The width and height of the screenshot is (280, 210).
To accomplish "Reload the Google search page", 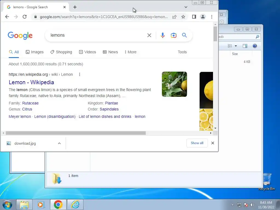I will [x=25, y=17].
